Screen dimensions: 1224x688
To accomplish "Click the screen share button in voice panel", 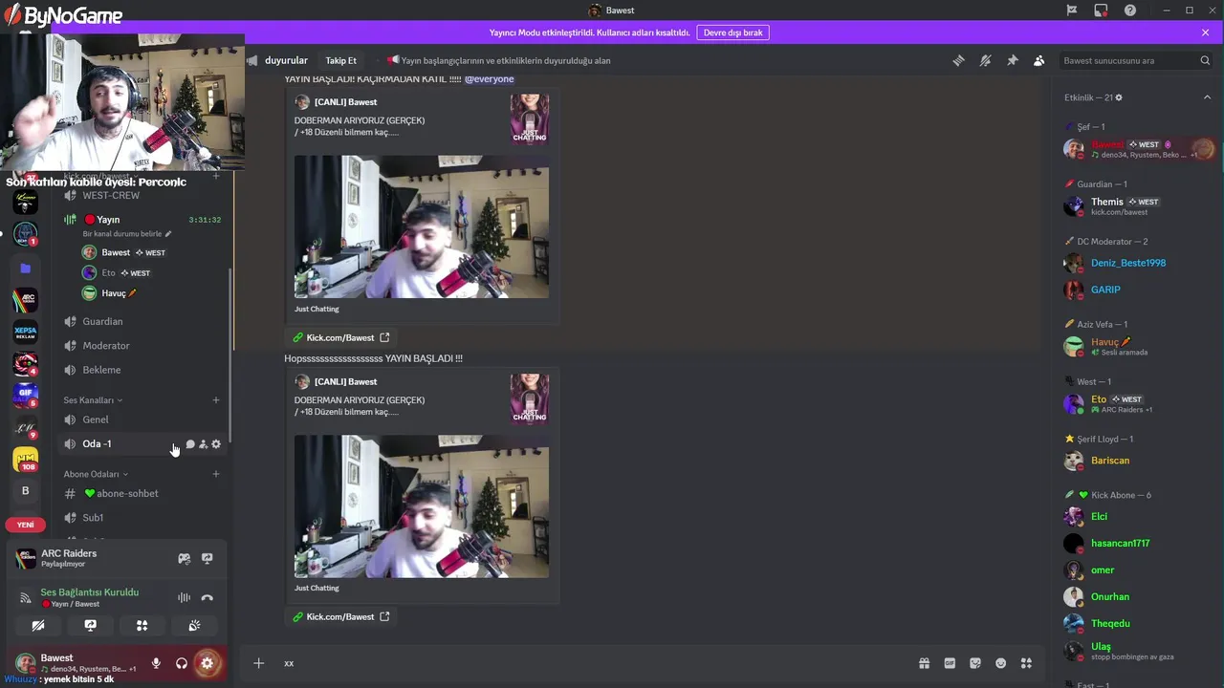I will [90, 626].
